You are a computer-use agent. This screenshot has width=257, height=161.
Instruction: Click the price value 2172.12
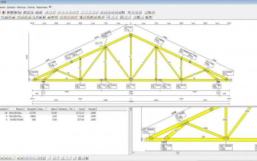(80, 113)
